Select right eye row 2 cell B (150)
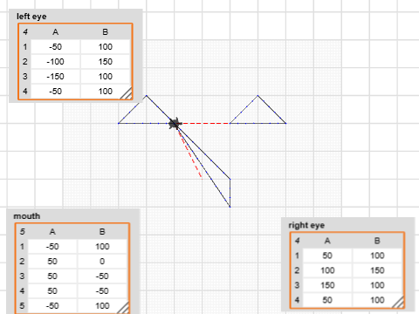This screenshot has height=314, width=419. [x=377, y=270]
